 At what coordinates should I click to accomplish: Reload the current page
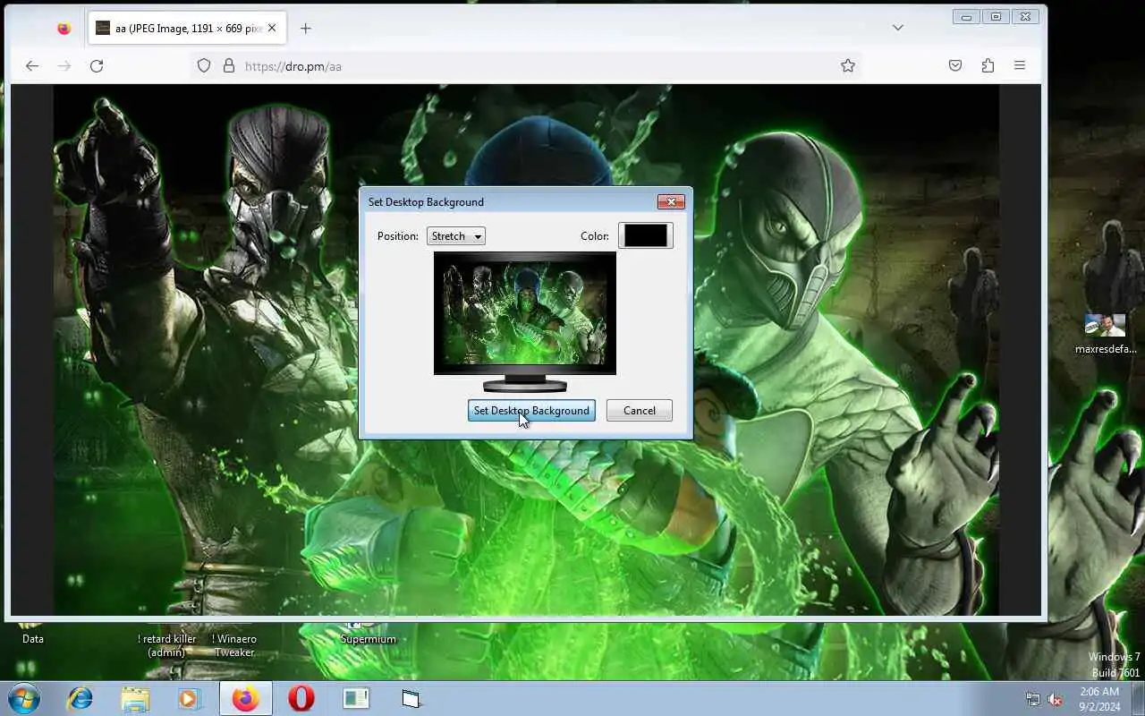point(97,65)
